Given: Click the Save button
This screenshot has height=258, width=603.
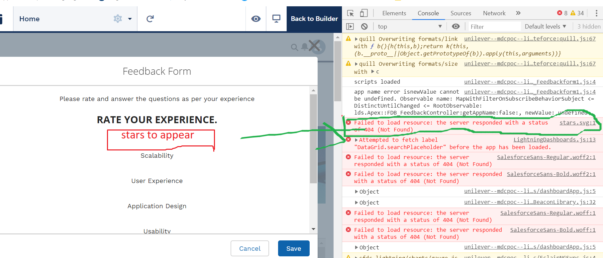Looking at the screenshot, I should [294, 248].
